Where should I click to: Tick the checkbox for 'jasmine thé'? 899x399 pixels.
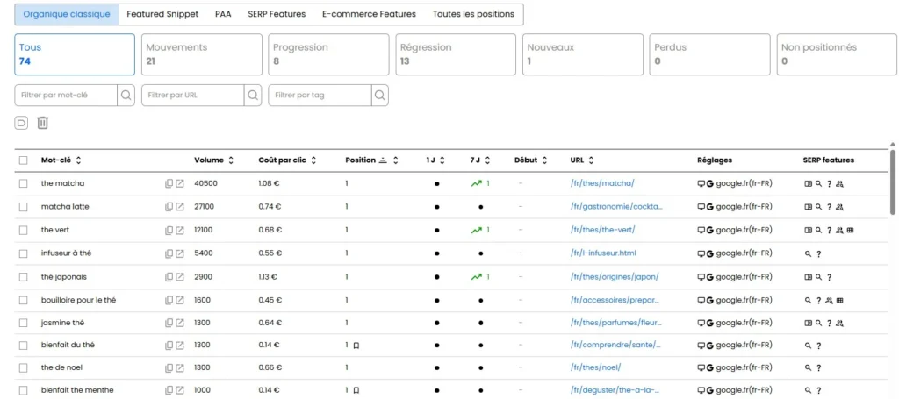point(24,322)
